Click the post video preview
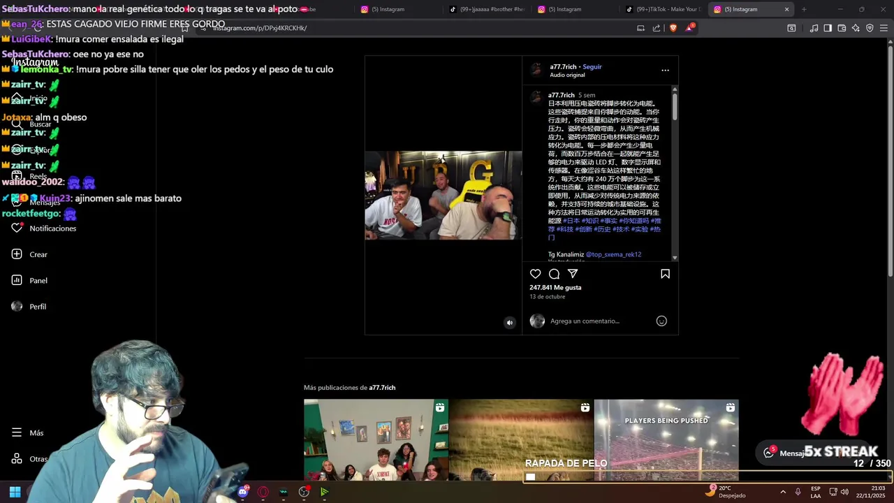This screenshot has width=894, height=503. point(444,196)
